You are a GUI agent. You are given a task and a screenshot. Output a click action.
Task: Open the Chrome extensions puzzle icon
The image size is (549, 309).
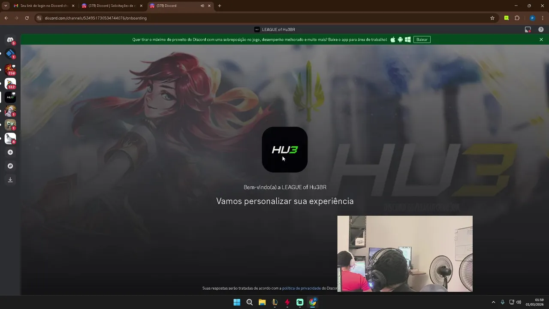[x=517, y=18]
